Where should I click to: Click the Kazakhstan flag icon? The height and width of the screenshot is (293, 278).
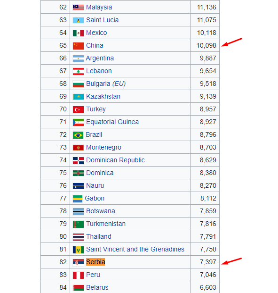click(78, 97)
